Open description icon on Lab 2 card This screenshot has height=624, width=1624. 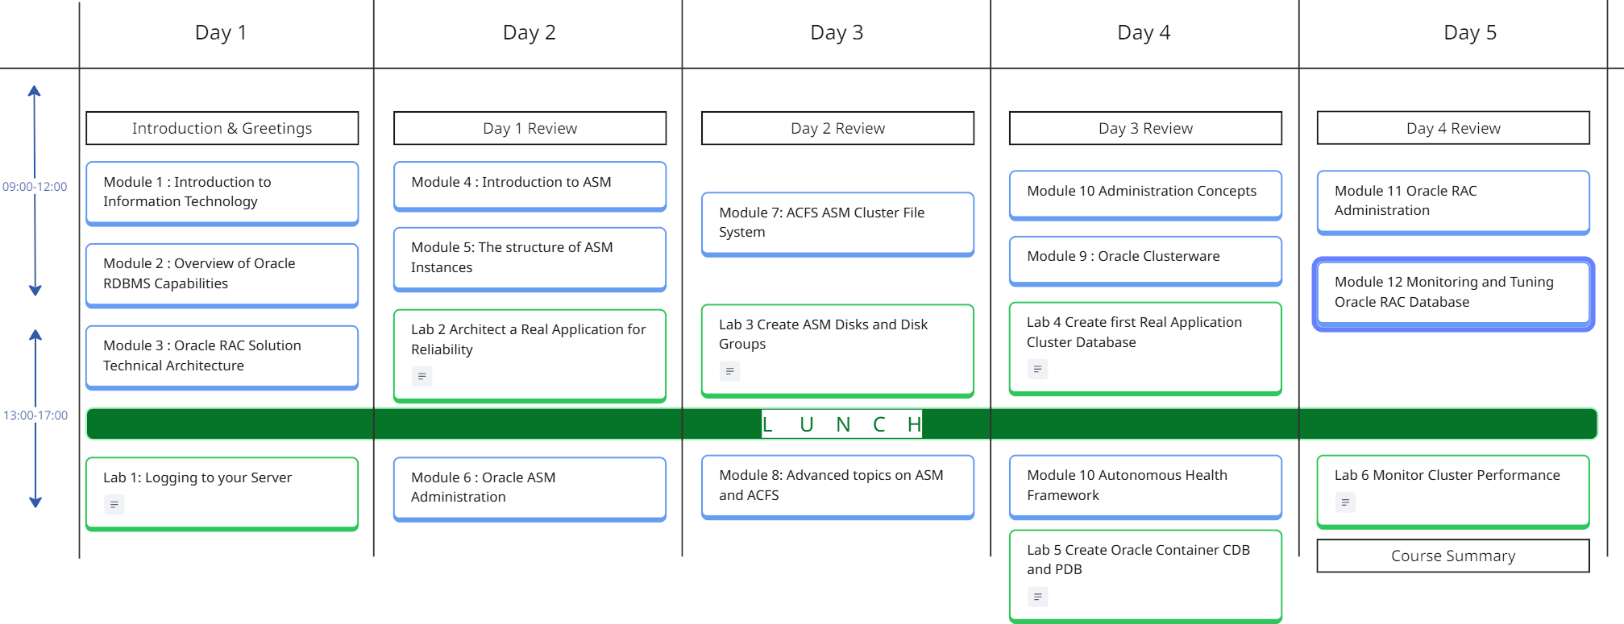pyautogui.click(x=422, y=376)
